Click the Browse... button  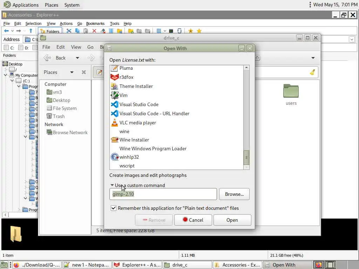coord(234,194)
